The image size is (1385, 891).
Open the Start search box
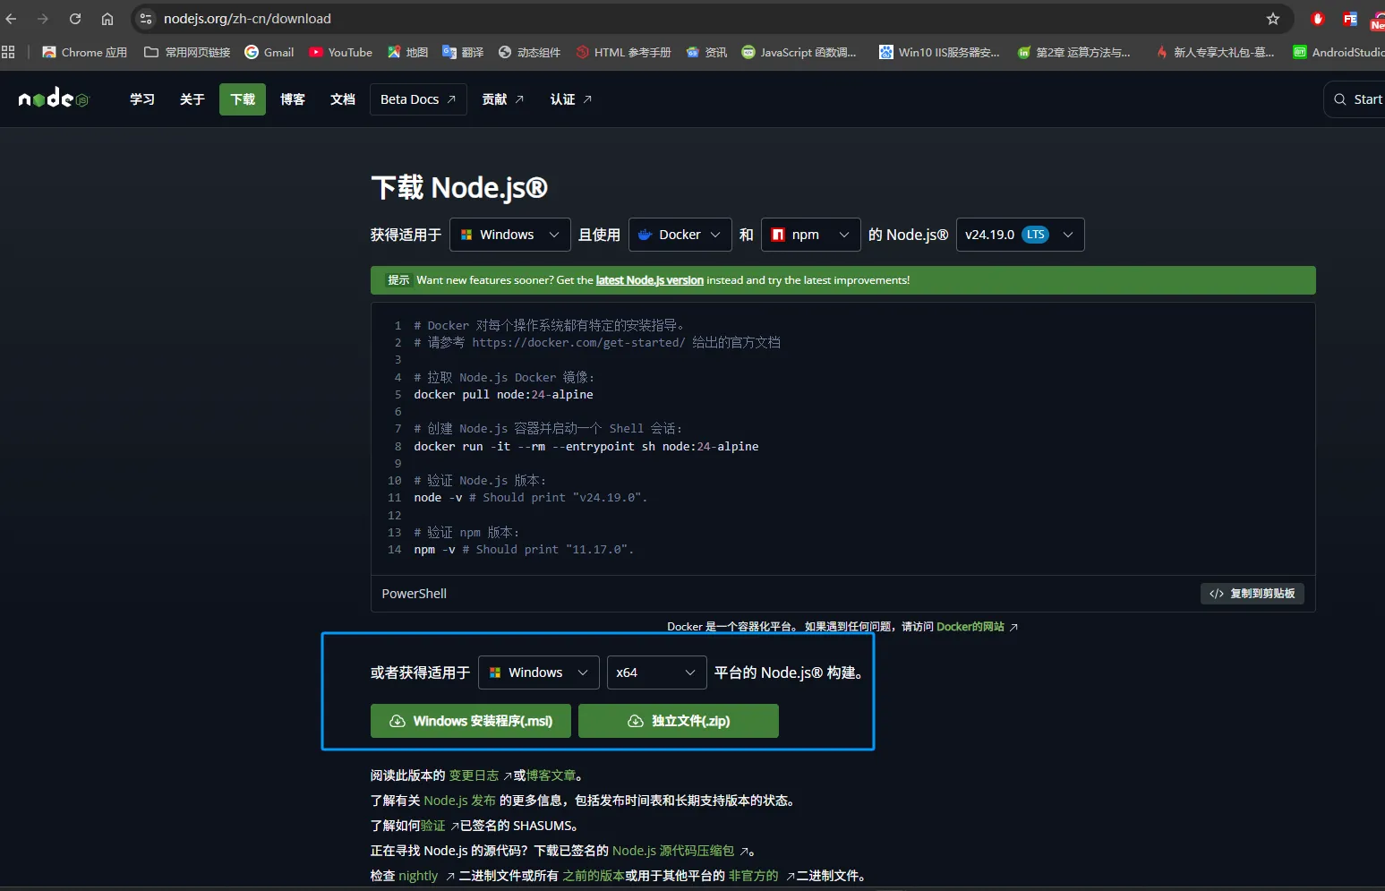tap(1355, 99)
